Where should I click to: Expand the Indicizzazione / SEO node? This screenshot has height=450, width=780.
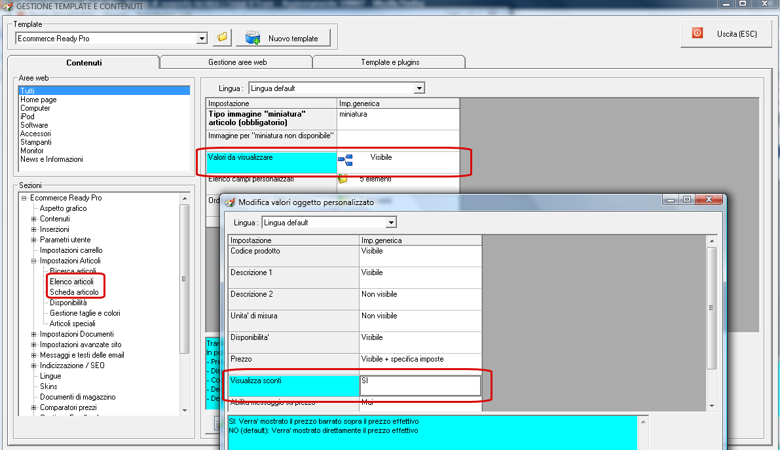pos(34,366)
